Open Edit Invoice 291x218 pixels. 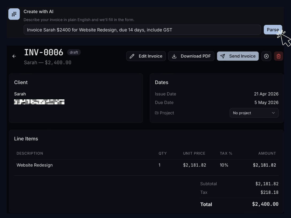point(146,56)
